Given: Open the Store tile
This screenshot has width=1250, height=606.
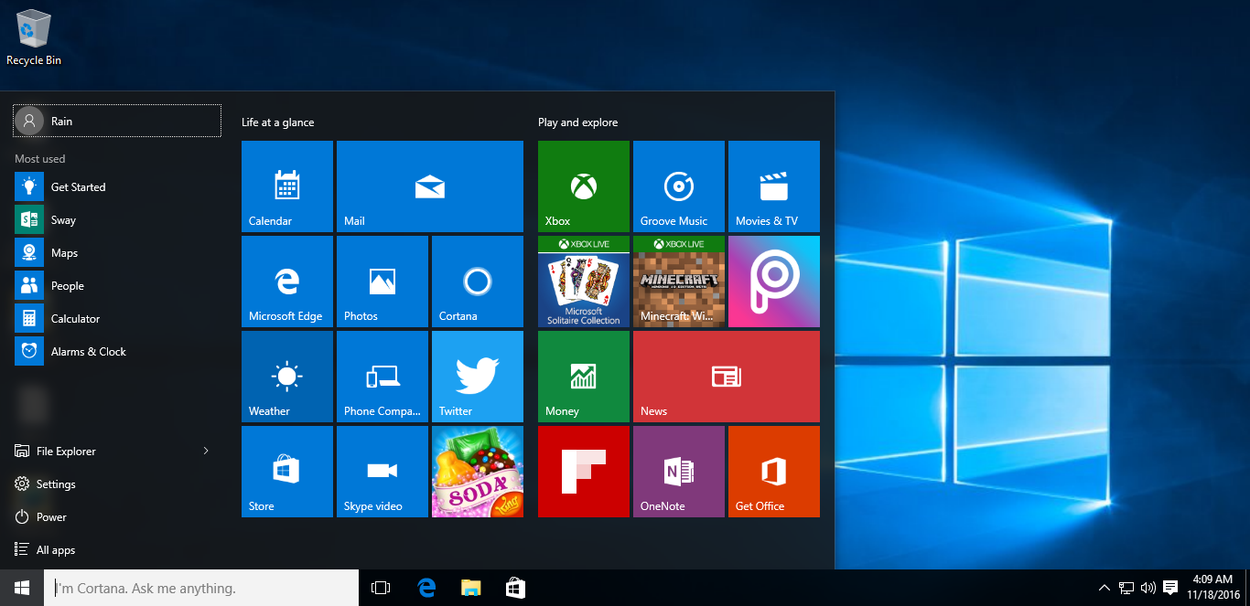Looking at the screenshot, I should tap(287, 472).
